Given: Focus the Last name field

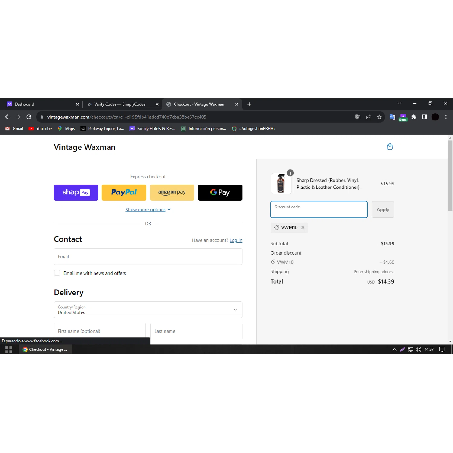Looking at the screenshot, I should tap(196, 331).
